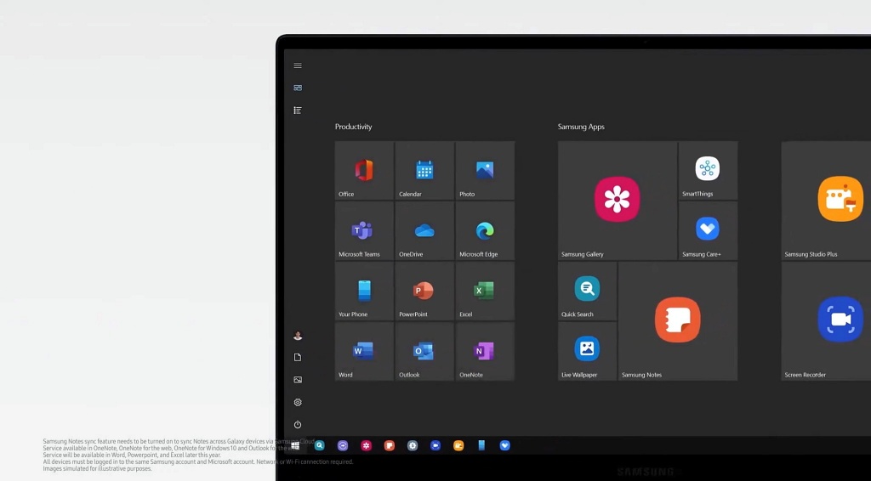Launch Microsoft Teams from its tile
The image size is (871, 481).
pos(364,231)
